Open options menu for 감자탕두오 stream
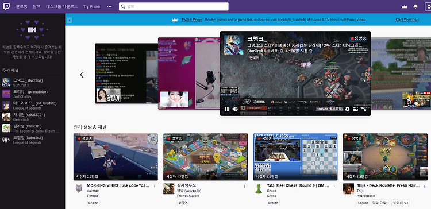The width and height of the screenshot is (431, 209). coord(244,187)
